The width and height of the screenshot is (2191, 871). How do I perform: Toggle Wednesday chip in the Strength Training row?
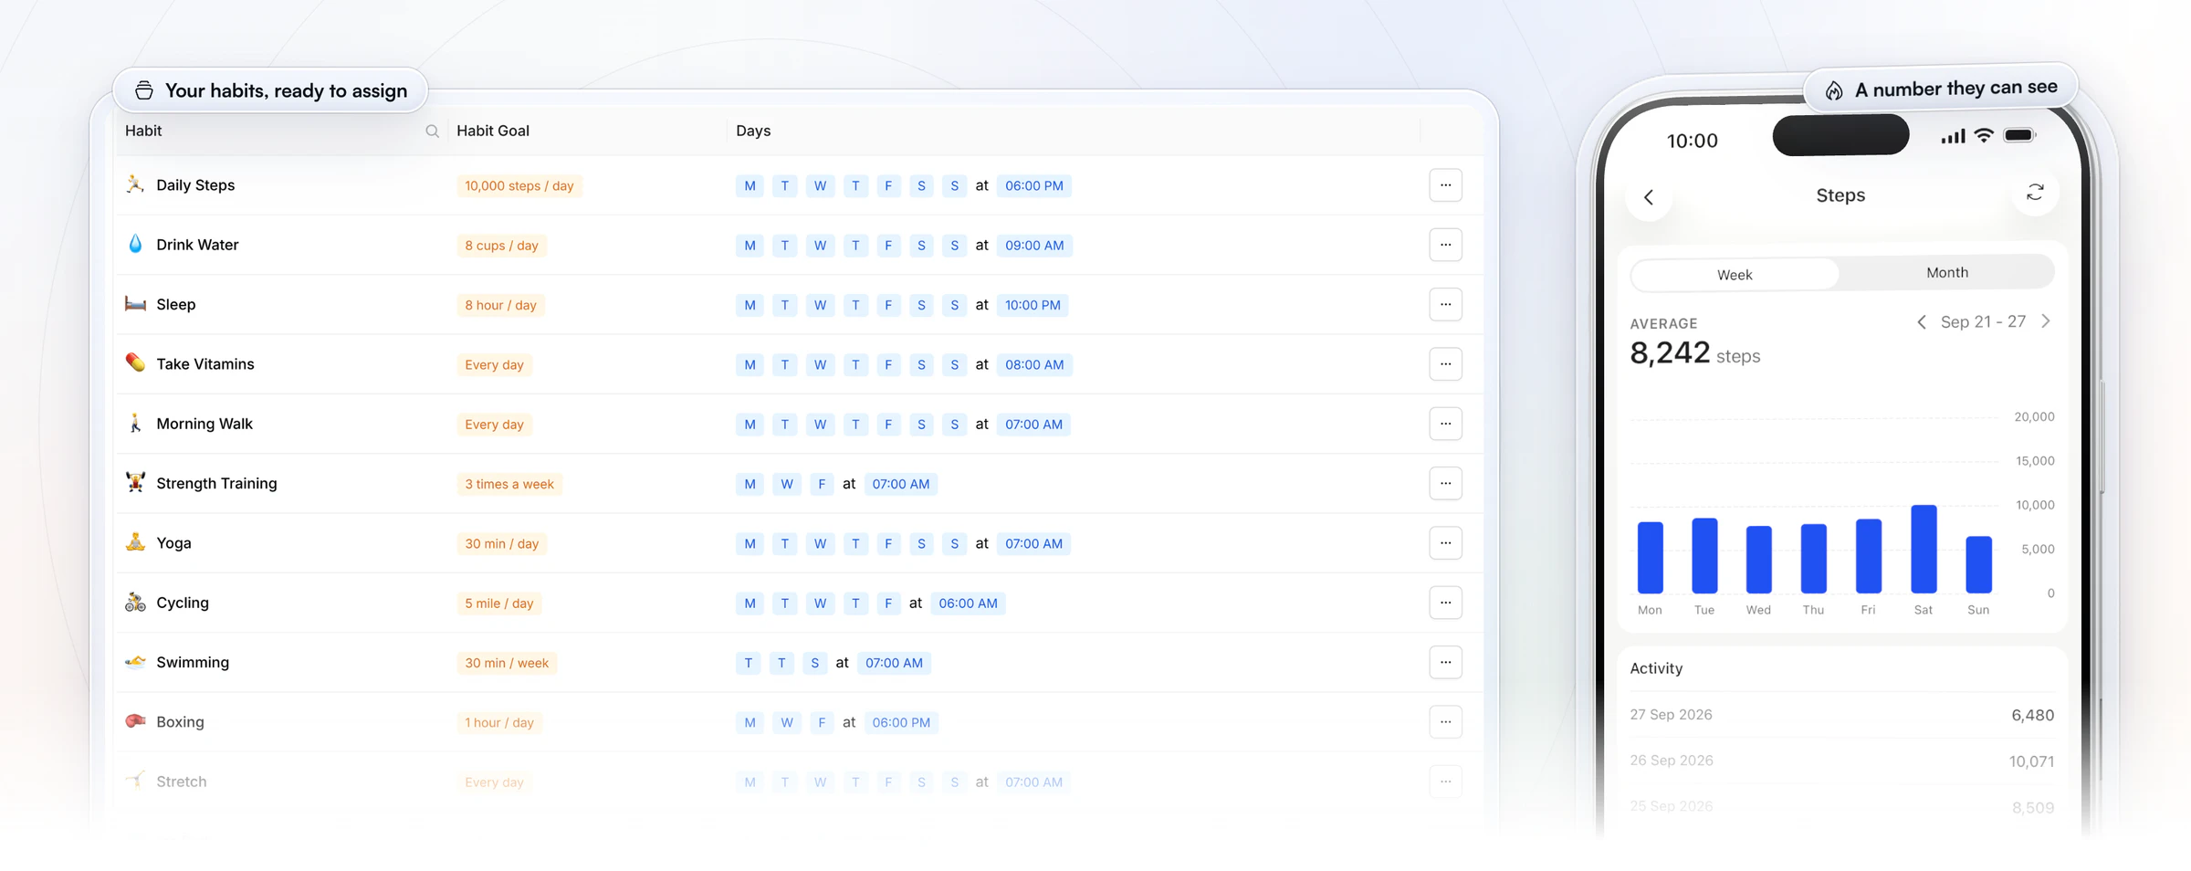tap(787, 484)
